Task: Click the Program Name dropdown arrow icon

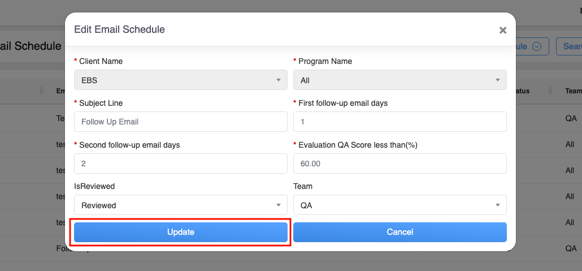Action: 497,80
